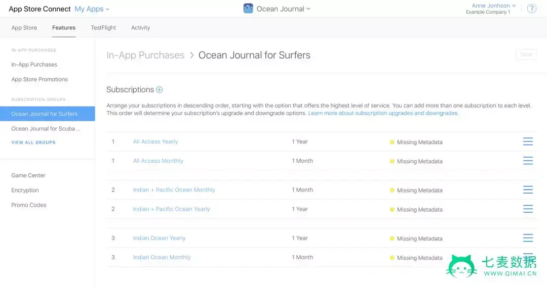Open Anne Johnson account menu

point(494,6)
